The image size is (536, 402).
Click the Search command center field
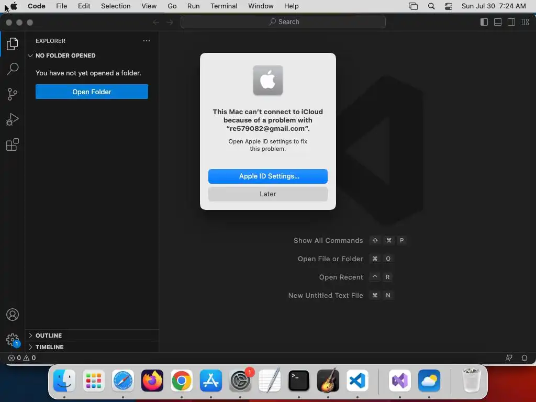pos(283,22)
